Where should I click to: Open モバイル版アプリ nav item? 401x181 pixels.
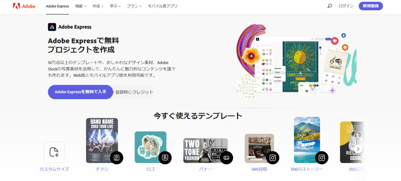(163, 6)
